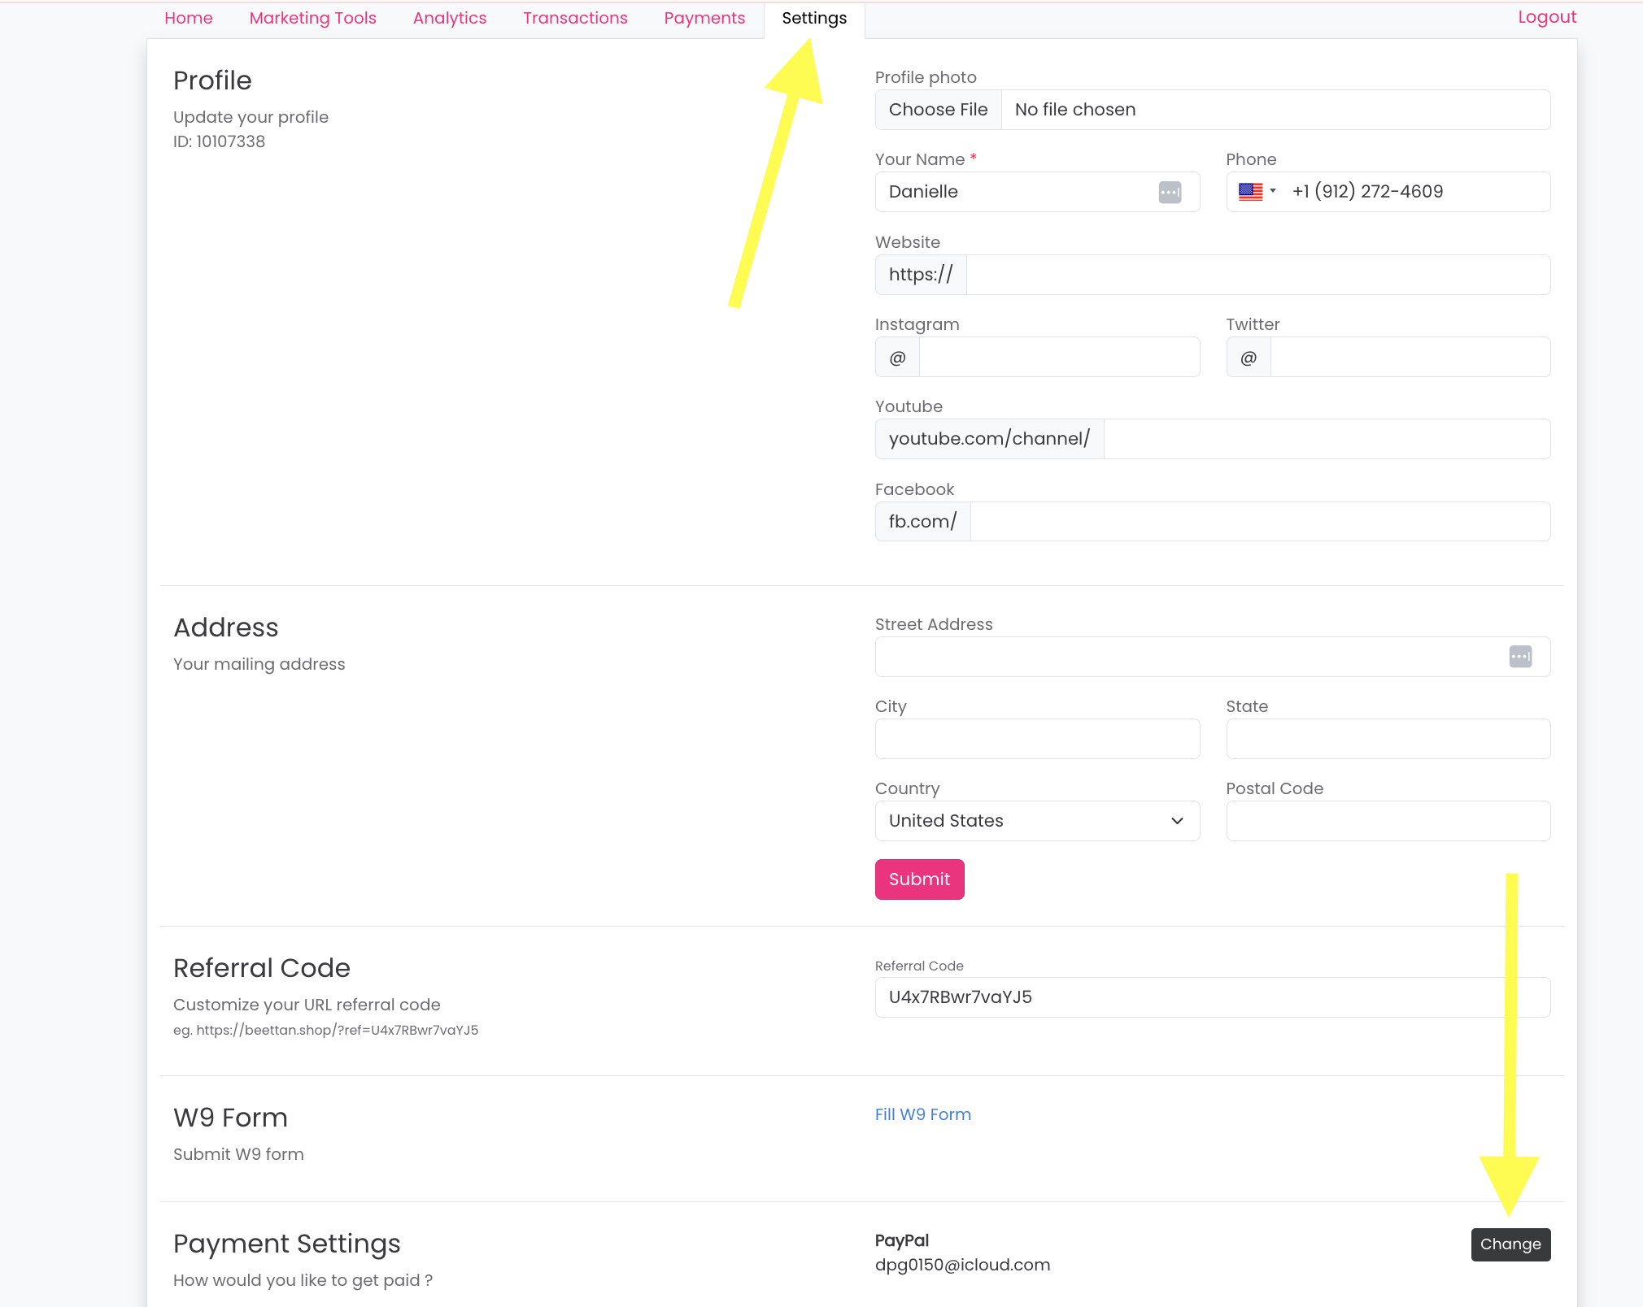Focus the Postal Code input field
Image resolution: width=1643 pixels, height=1307 pixels.
click(1388, 821)
